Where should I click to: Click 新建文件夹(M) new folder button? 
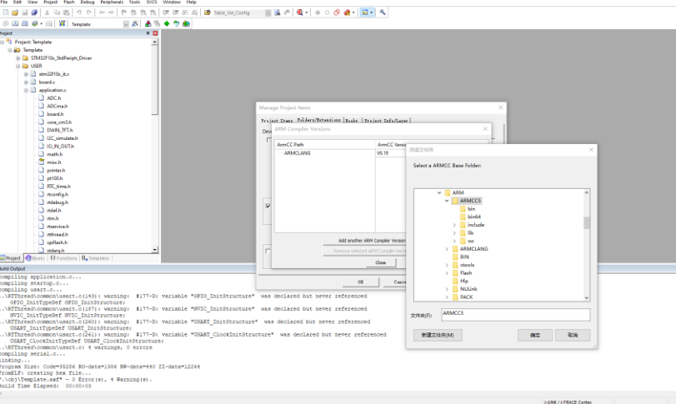pos(438,335)
